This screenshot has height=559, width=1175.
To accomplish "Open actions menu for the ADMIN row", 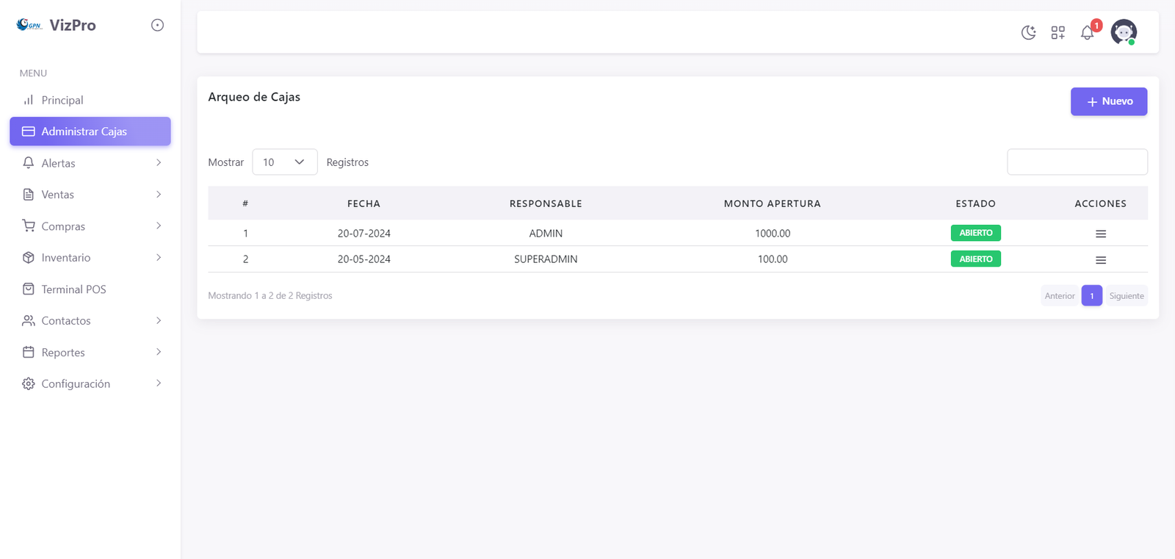I will point(1100,234).
